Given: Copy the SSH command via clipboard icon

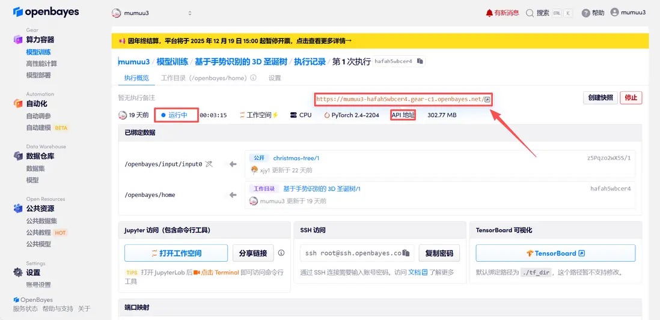Looking at the screenshot, I should [406, 253].
